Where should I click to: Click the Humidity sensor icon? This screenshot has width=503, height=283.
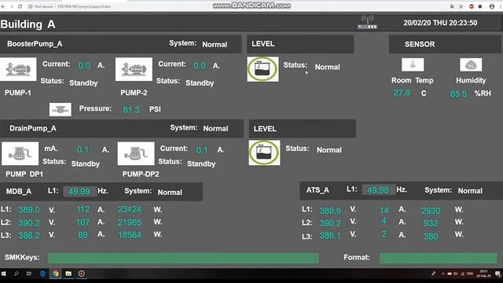(x=471, y=64)
